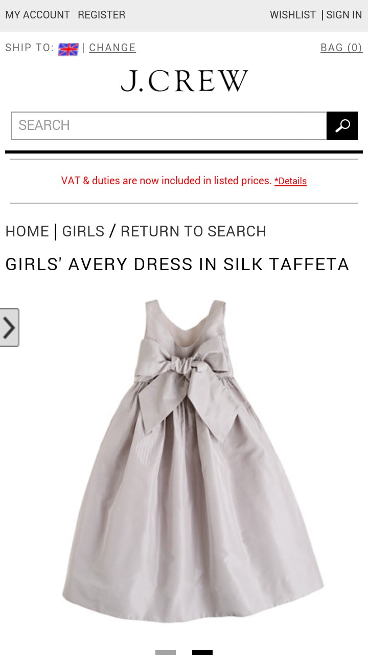
Task: Open MY ACCOUNT page
Action: pos(38,15)
